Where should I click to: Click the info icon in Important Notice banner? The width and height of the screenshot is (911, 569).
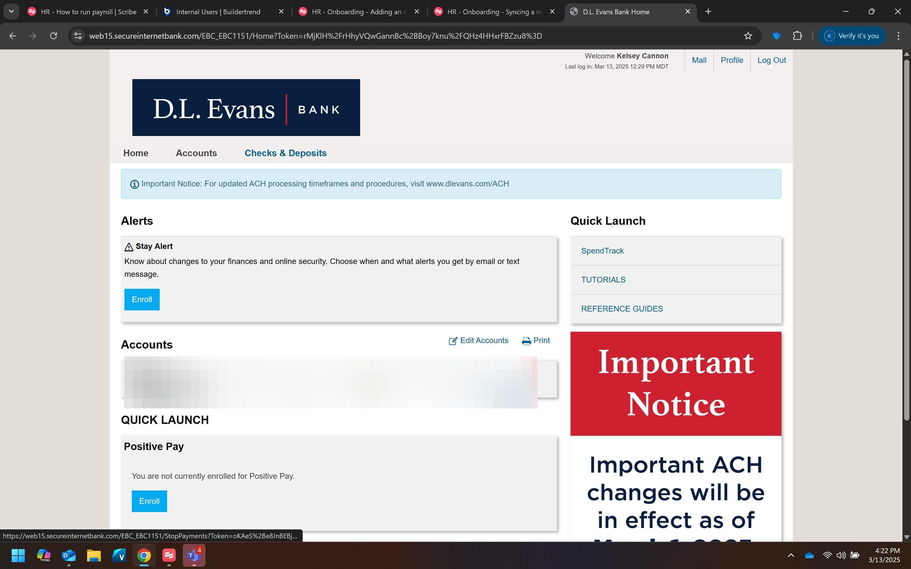click(x=134, y=184)
